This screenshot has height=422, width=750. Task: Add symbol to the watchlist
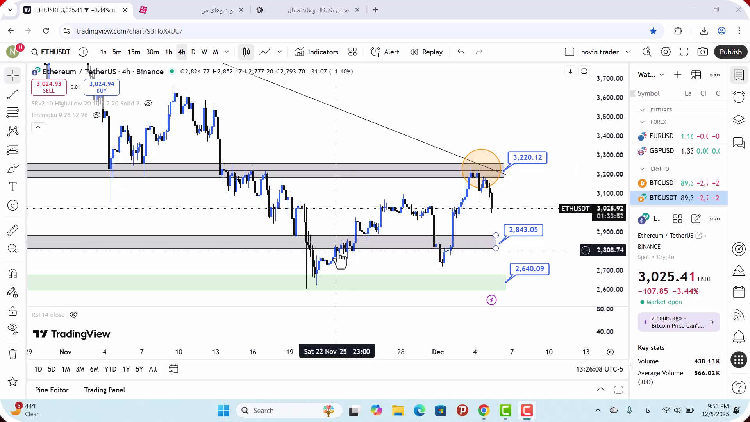tap(678, 75)
